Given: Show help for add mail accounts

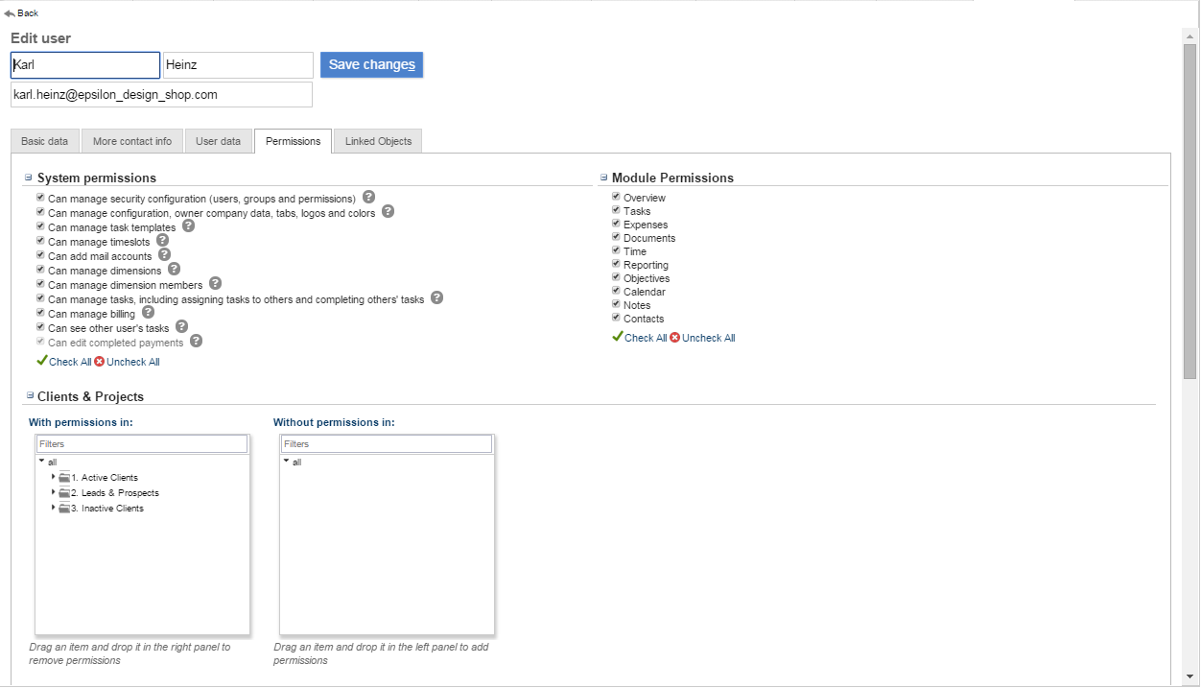Looking at the screenshot, I should pos(164,255).
